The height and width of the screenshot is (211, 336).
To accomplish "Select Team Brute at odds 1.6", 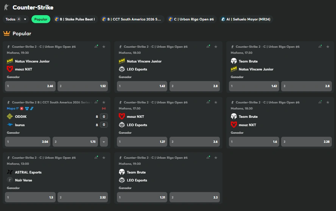I will click(254, 142).
